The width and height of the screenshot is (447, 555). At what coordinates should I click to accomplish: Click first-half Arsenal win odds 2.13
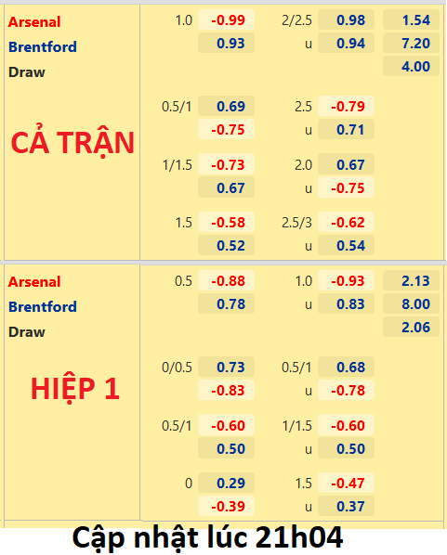click(411, 280)
